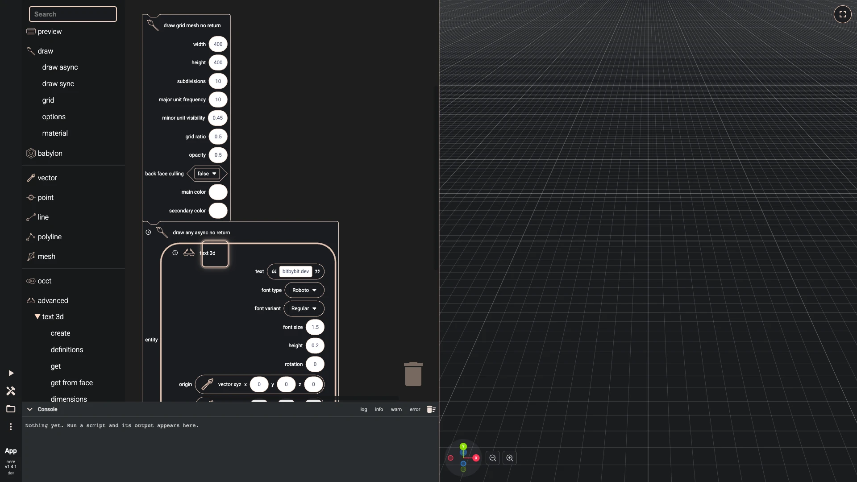Expand the babylon category
Screen dimensions: 857x482
tap(50, 153)
